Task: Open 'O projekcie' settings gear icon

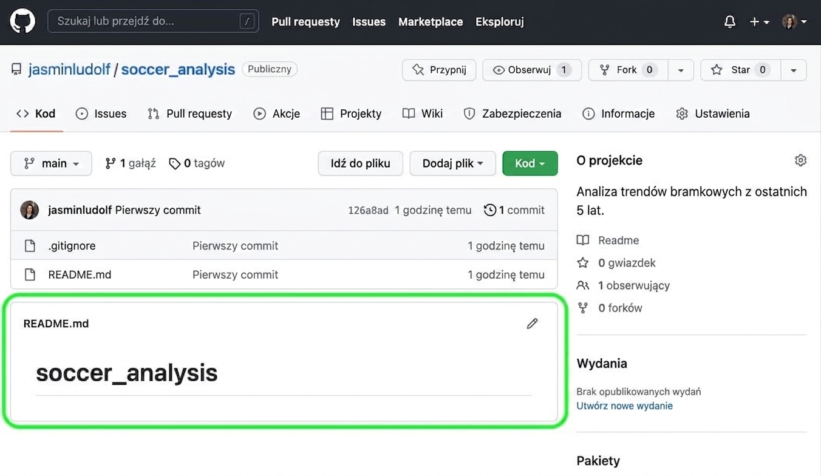Action: click(x=800, y=160)
